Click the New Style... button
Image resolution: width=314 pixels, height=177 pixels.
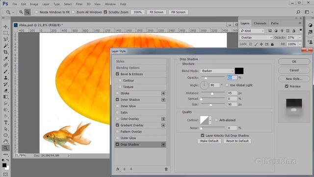pyautogui.click(x=294, y=79)
